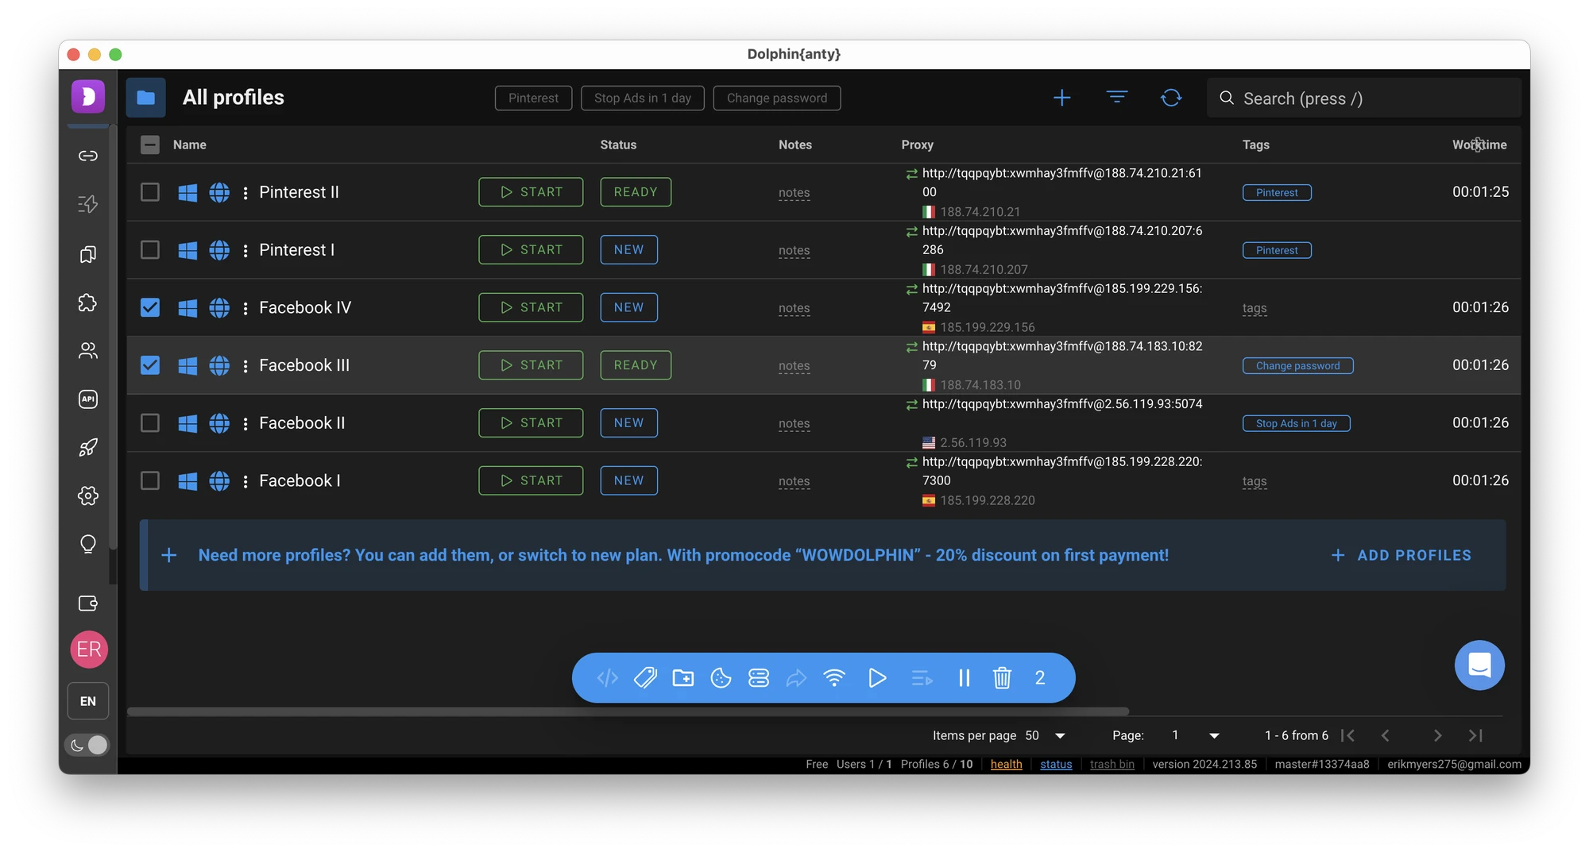1589x852 pixels.
Task: Click the pause icon in bulk toolbar
Action: coord(965,678)
